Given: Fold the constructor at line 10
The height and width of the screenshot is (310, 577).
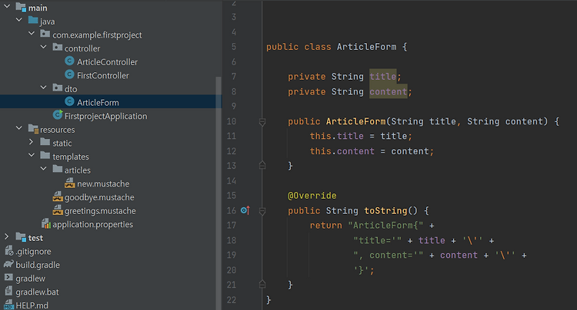Looking at the screenshot, I should [262, 122].
